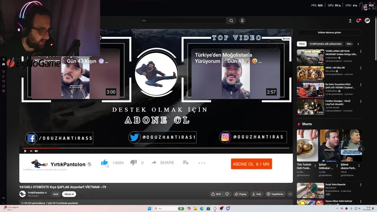377x212 pixels.
Task: Open the Windows Start menu
Action: coord(149,208)
